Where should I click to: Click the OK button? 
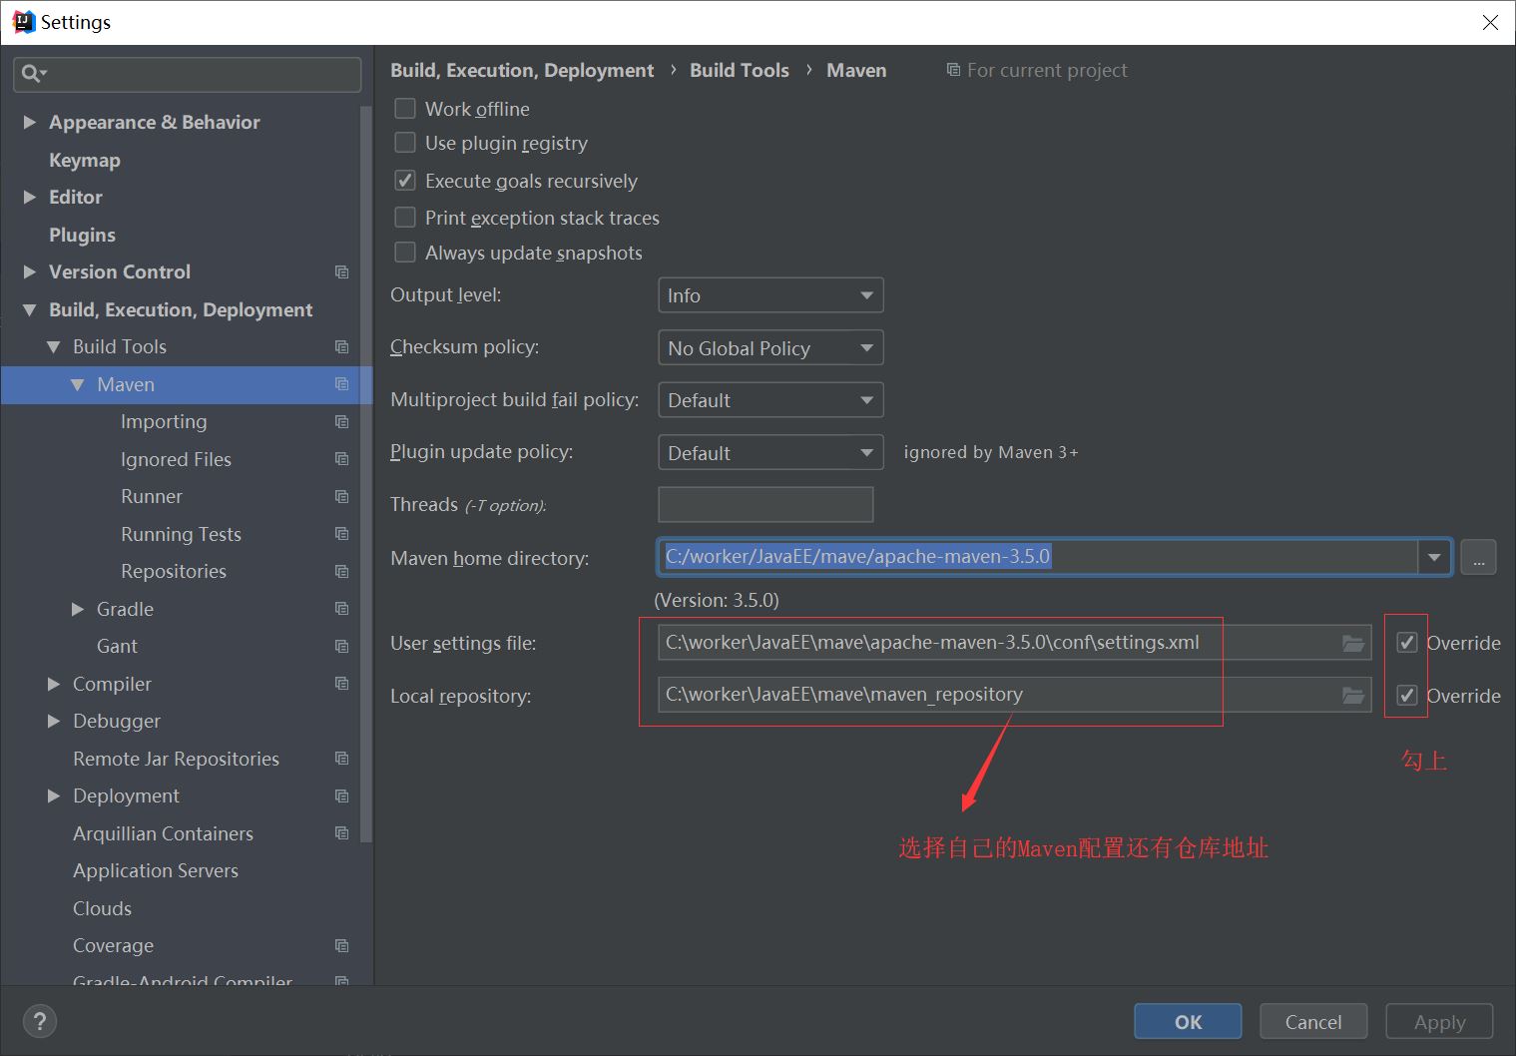point(1188,1021)
